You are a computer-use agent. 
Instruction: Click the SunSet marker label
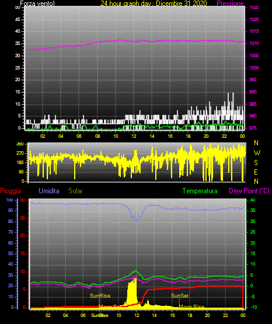tap(180, 296)
